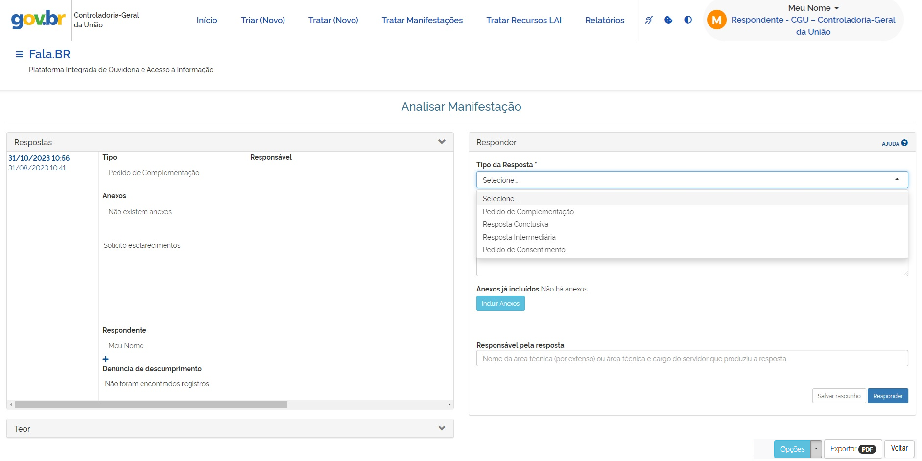Click the Responsável pela resposta text field
922x461 pixels.
click(x=691, y=359)
